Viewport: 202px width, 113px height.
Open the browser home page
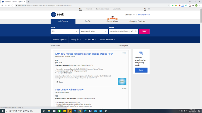coord(12,5)
